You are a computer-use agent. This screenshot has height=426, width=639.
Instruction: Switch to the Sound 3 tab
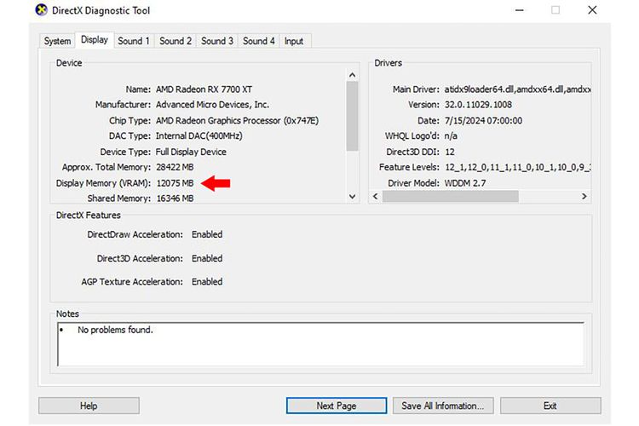[x=217, y=41]
